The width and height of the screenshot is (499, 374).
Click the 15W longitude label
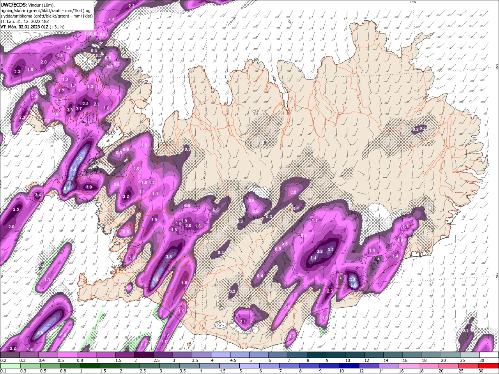click(413, 2)
